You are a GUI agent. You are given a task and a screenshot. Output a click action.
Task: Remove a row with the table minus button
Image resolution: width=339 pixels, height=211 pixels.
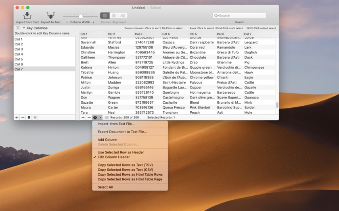coord(89,117)
